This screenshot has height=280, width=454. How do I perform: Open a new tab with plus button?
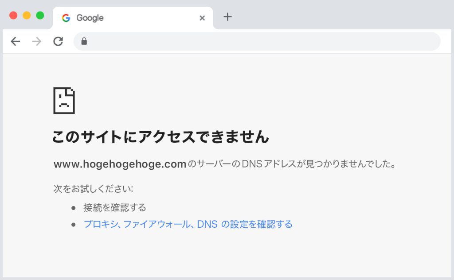coord(227,16)
